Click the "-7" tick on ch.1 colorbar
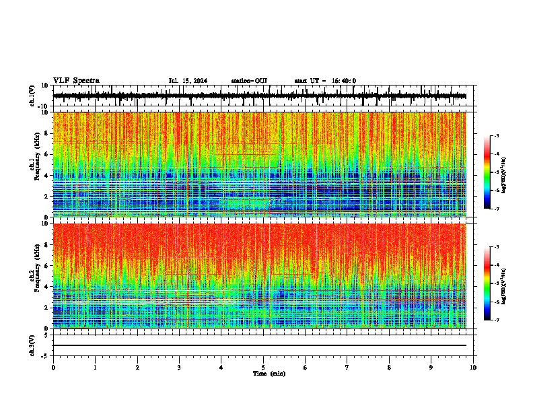 (496, 209)
